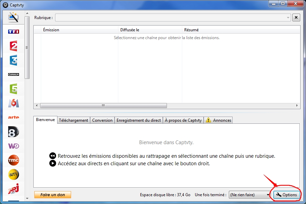Maximize the Captvty window
The image size is (306, 204).
click(x=283, y=4)
